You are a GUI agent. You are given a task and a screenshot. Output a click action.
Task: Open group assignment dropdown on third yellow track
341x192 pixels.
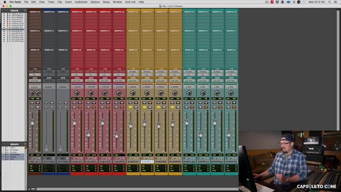pos(161,87)
